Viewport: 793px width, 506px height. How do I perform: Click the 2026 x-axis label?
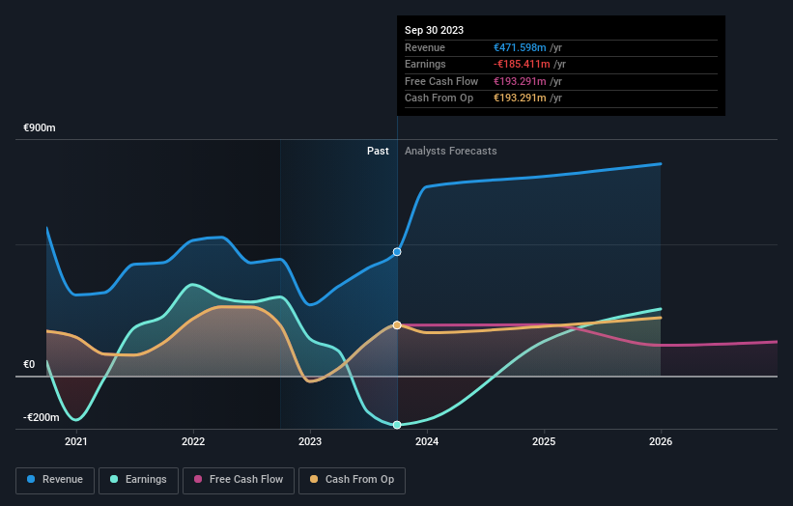click(661, 442)
